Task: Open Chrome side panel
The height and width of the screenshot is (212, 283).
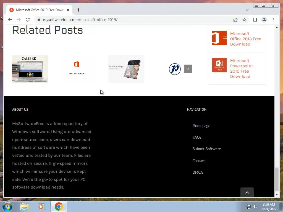Action: (x=255, y=20)
